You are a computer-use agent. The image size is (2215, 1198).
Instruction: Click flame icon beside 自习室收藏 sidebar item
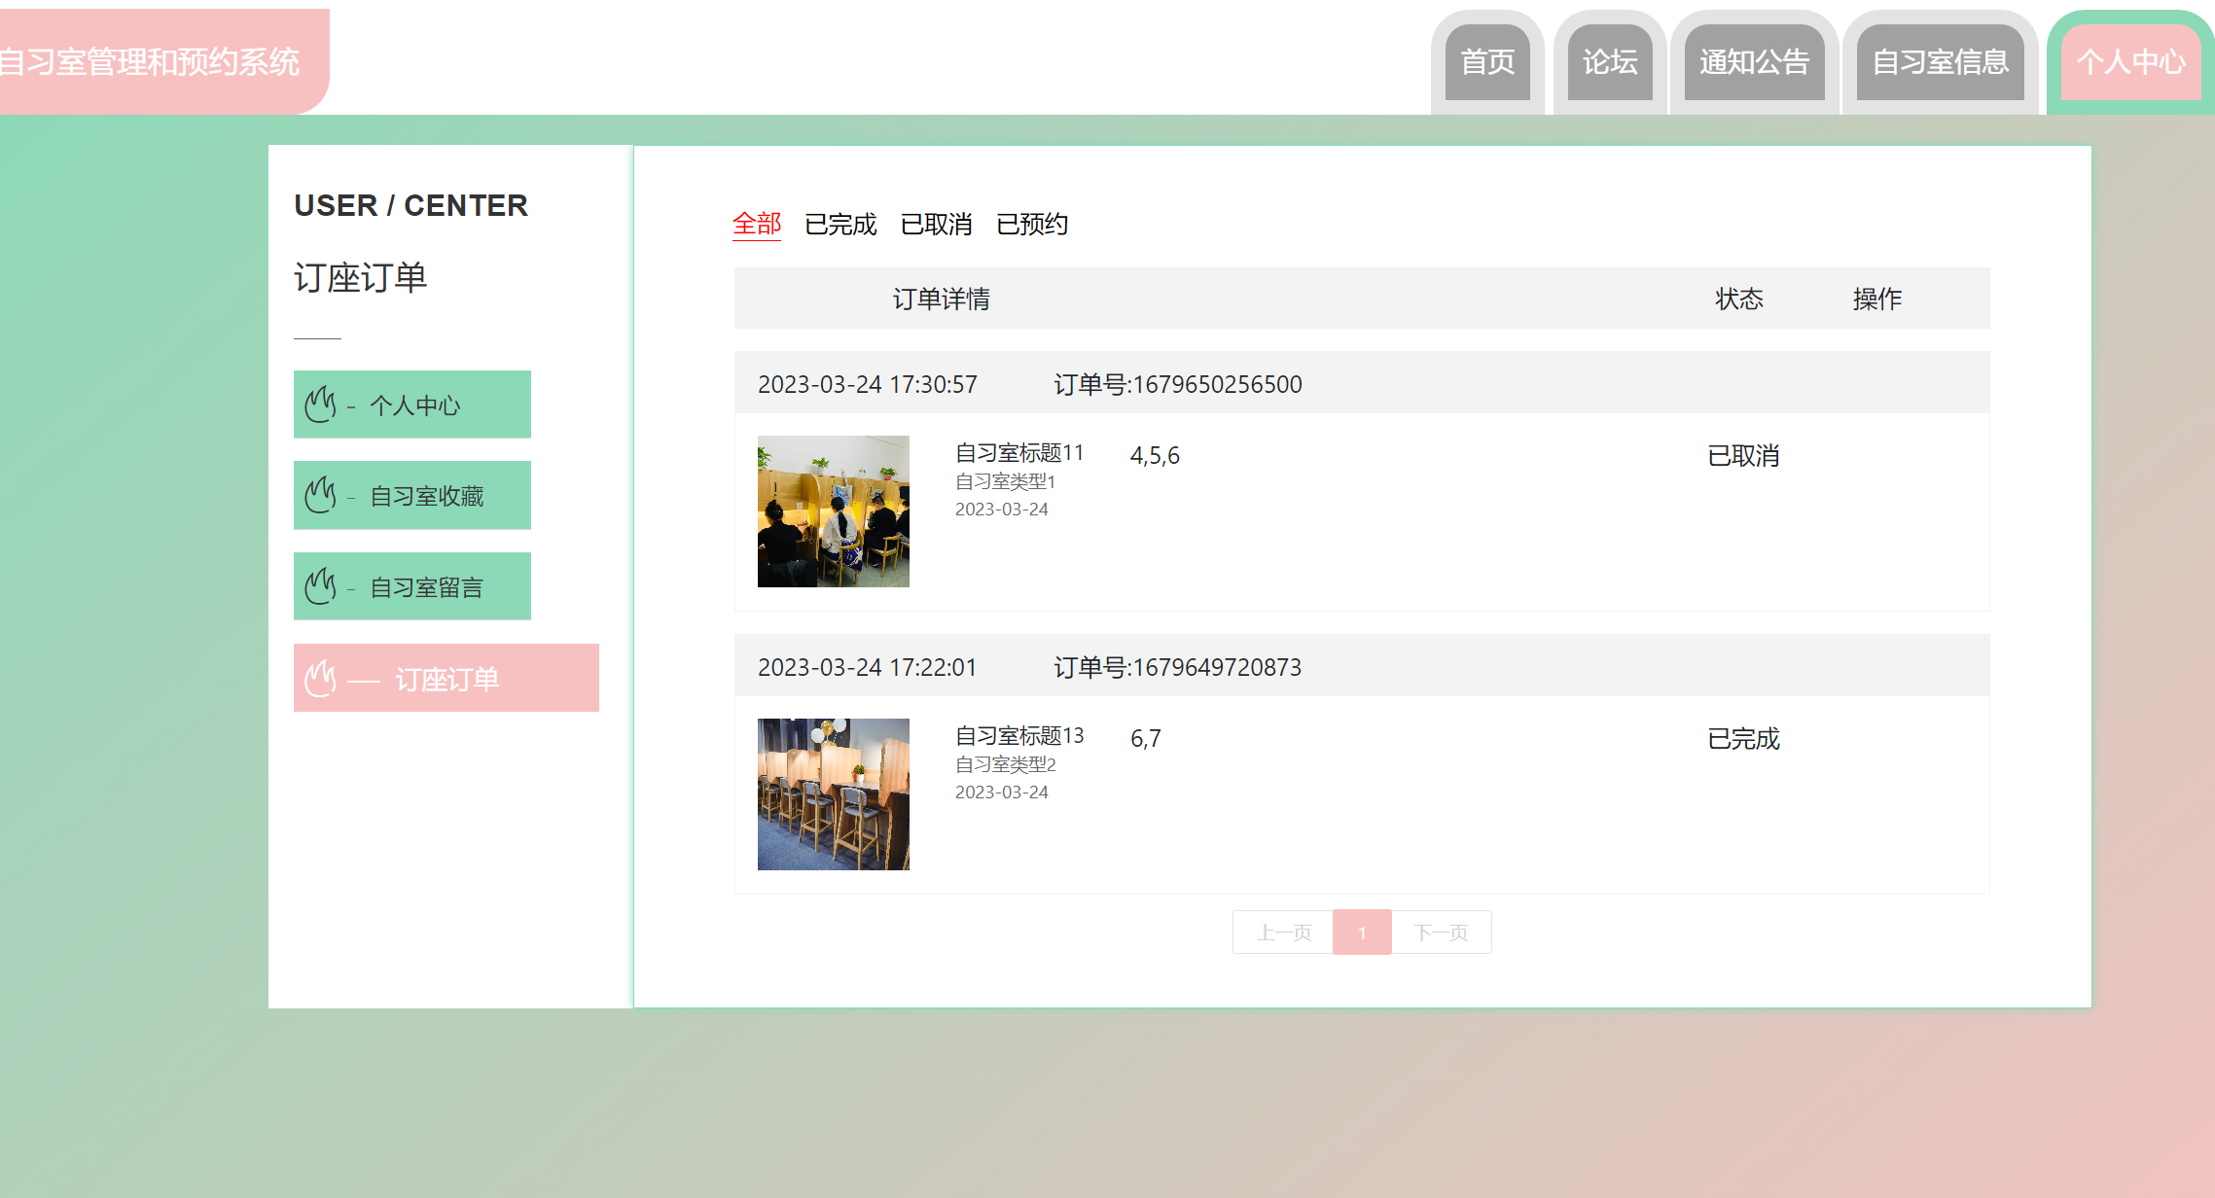click(320, 495)
